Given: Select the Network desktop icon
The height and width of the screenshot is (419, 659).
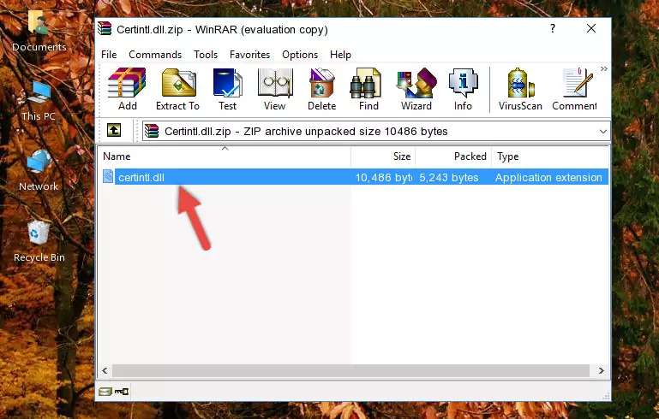Looking at the screenshot, I should pos(39,171).
